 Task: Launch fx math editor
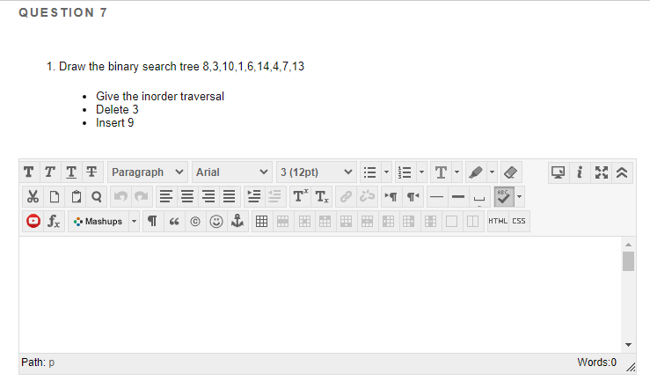tap(54, 221)
